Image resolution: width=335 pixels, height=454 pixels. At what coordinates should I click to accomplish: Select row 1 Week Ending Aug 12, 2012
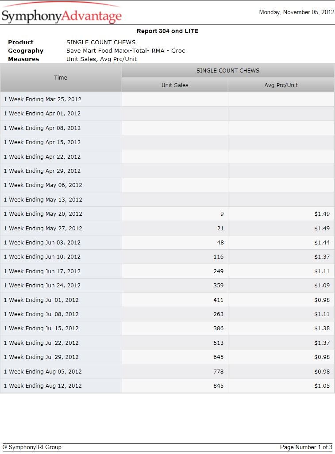coord(167,385)
